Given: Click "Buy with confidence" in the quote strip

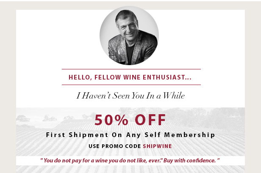Looking at the screenshot, I should pyautogui.click(x=189, y=161).
